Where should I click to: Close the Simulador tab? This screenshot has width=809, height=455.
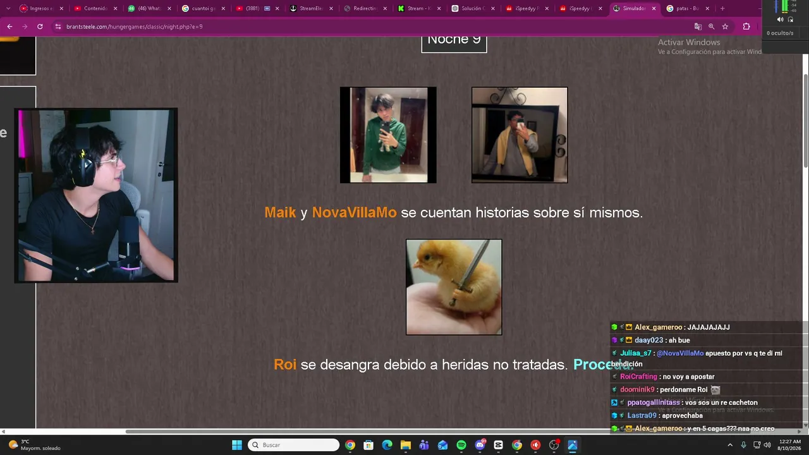click(654, 8)
